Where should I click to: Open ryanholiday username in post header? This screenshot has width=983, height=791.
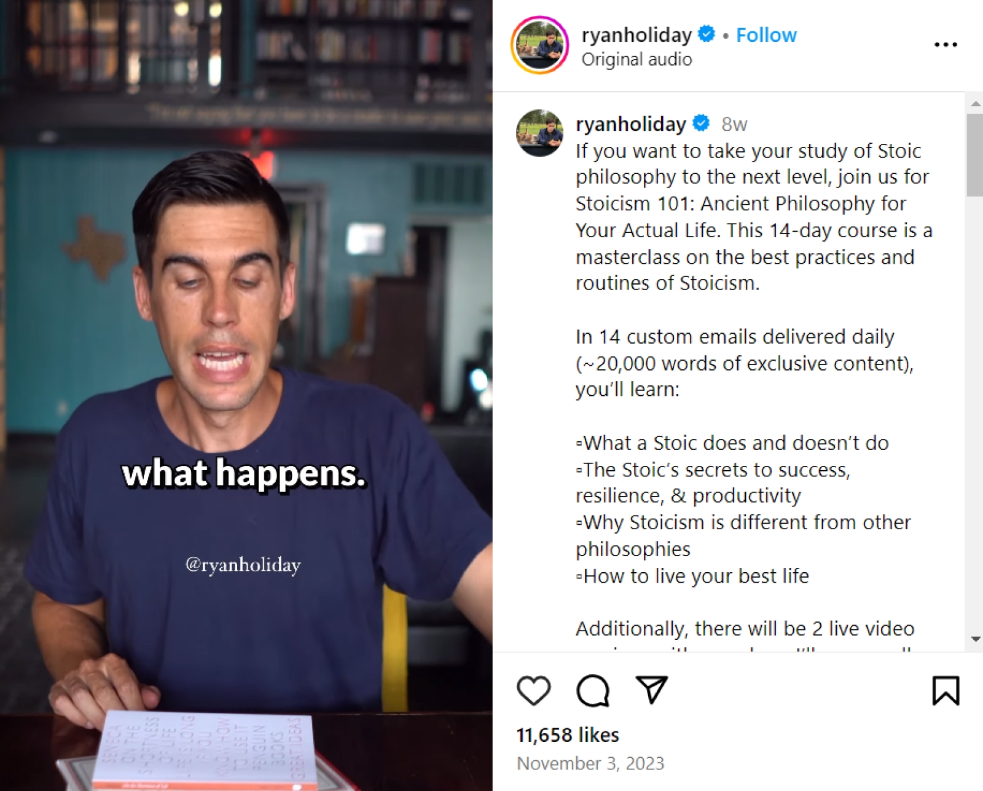click(x=636, y=35)
